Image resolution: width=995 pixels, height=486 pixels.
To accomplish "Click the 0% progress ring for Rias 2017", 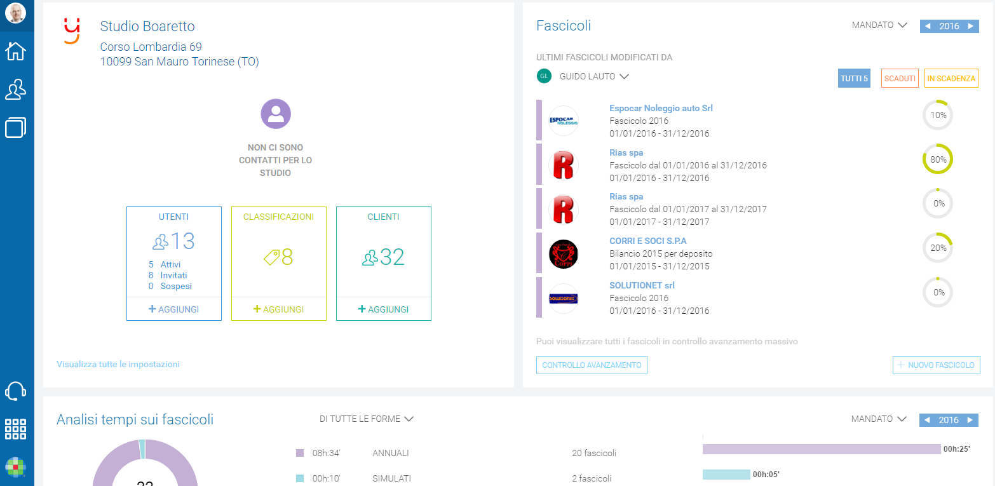I will pyautogui.click(x=938, y=203).
